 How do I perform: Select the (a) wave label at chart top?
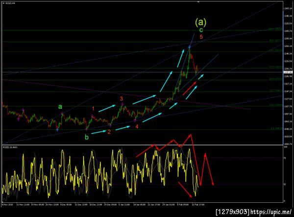click(x=200, y=22)
